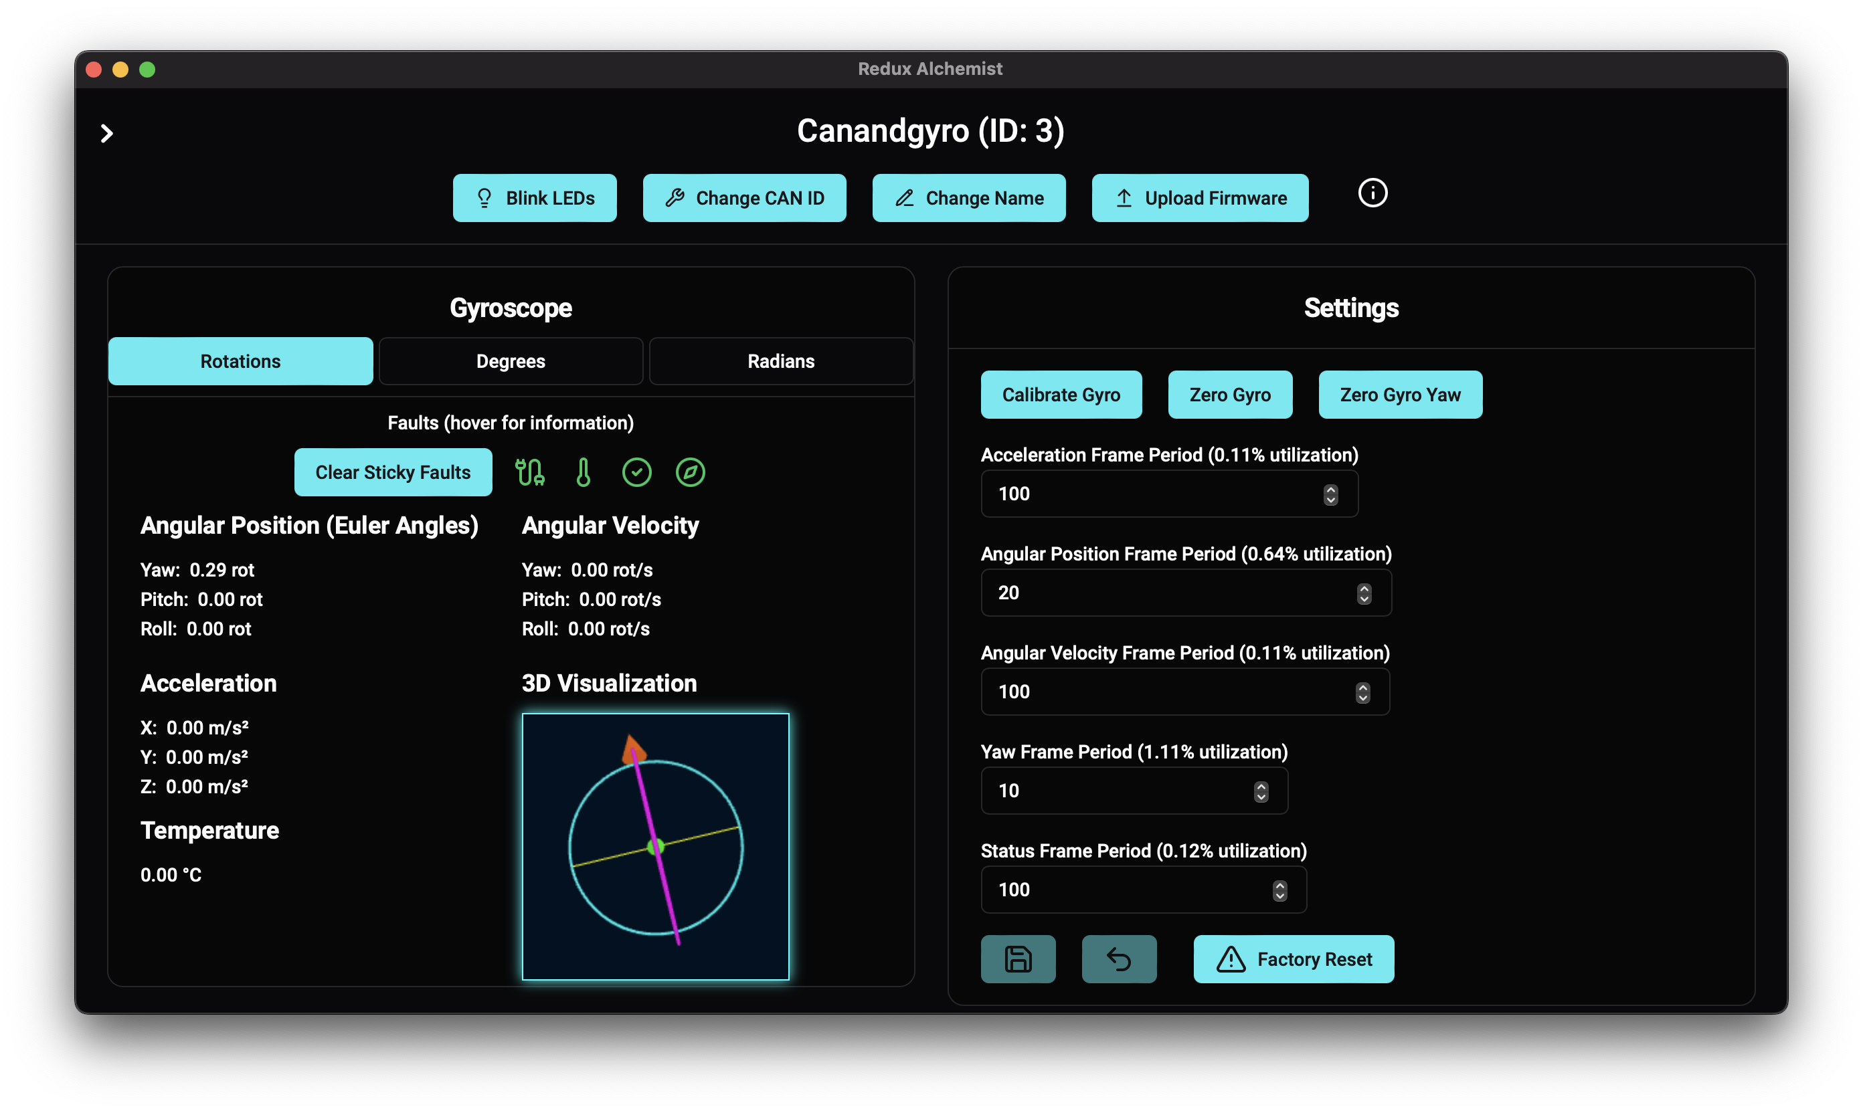Screen dimensions: 1863x1113
Task: Adjust Angular Position Frame Period stepper
Action: coord(1364,593)
